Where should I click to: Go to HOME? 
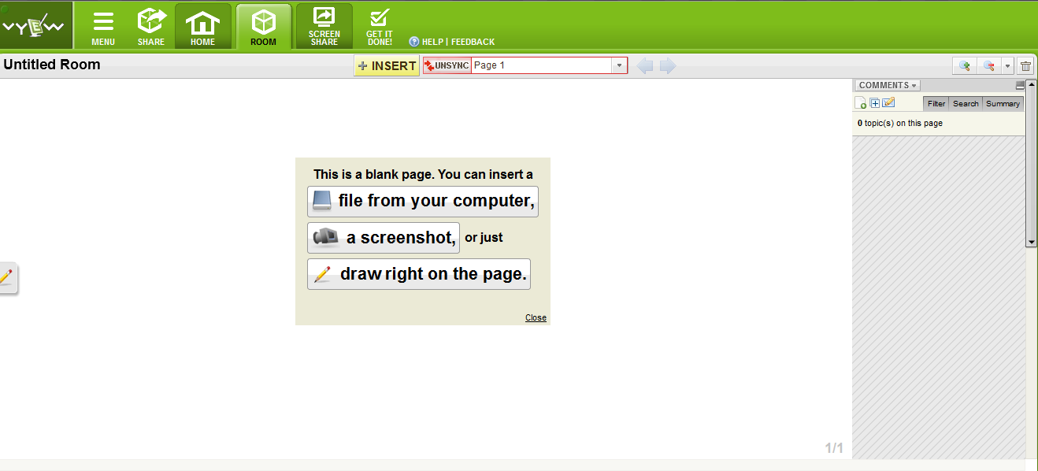(203, 27)
